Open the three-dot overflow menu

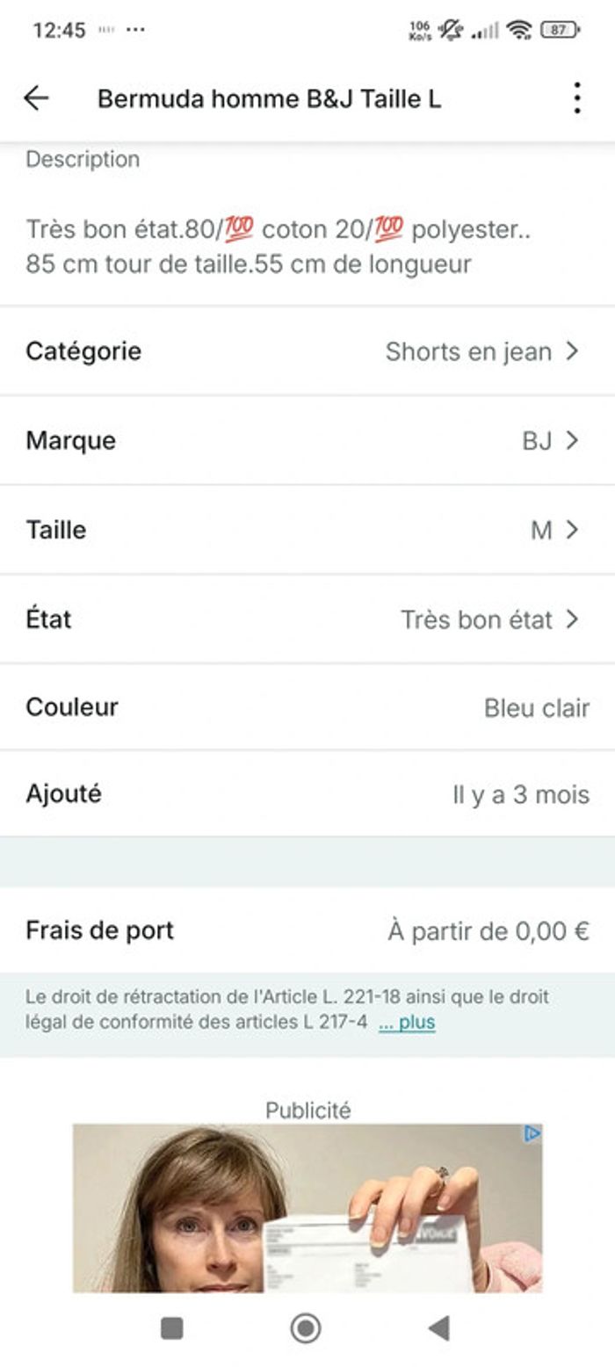pos(576,98)
